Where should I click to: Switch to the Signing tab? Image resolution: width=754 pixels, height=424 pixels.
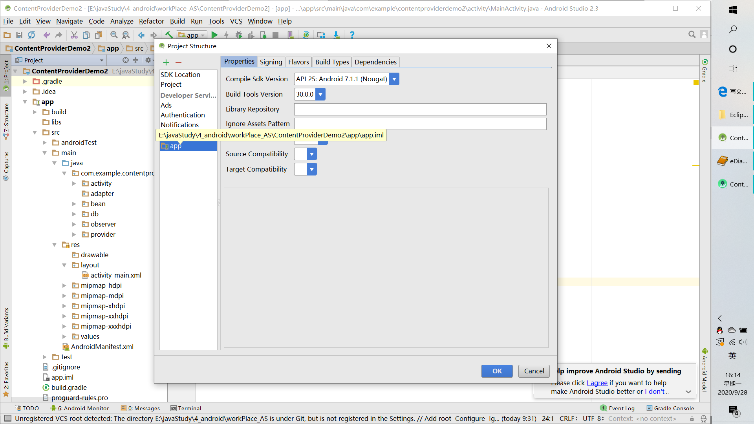pos(271,62)
